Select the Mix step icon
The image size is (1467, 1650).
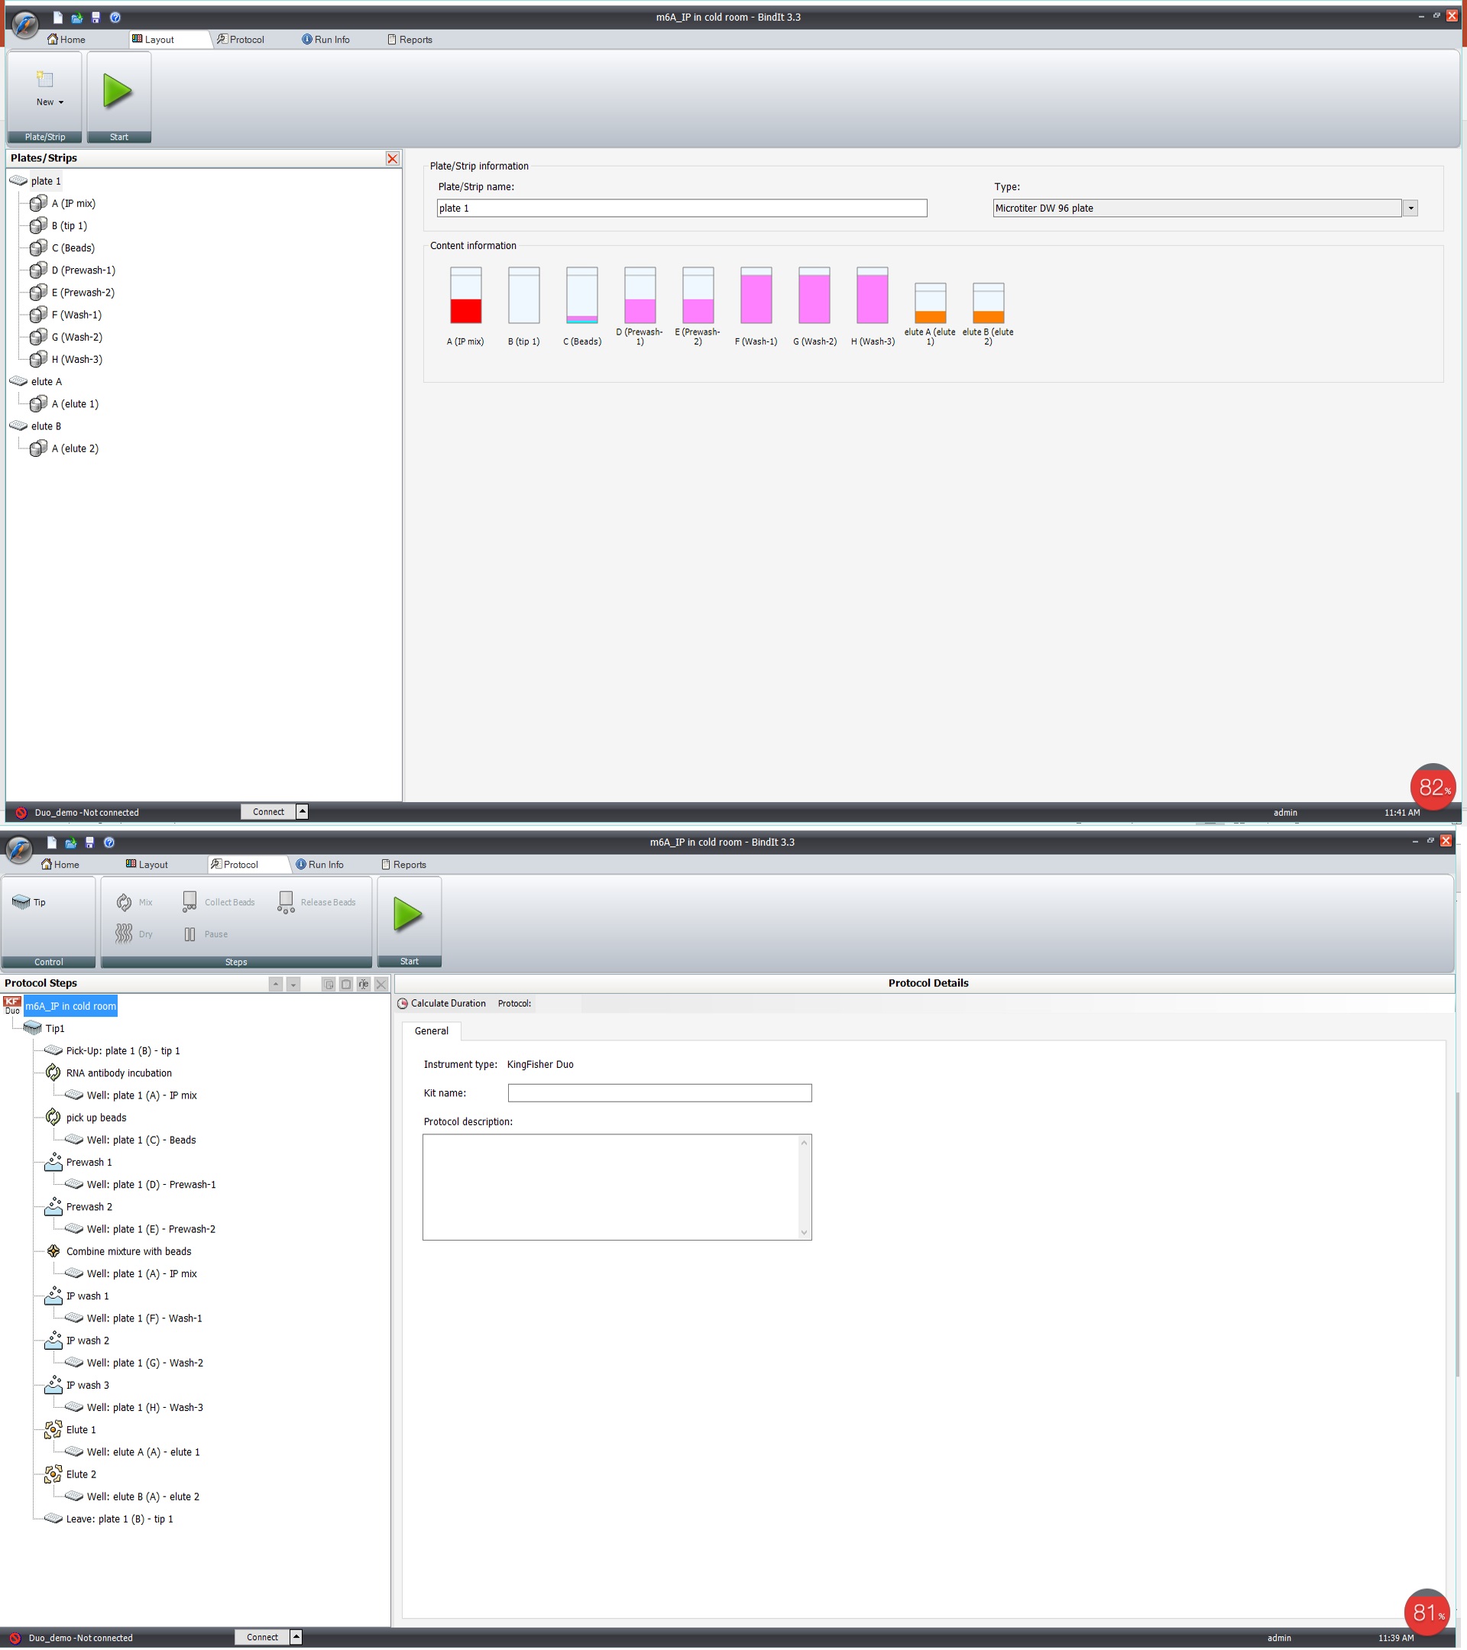pos(125,902)
